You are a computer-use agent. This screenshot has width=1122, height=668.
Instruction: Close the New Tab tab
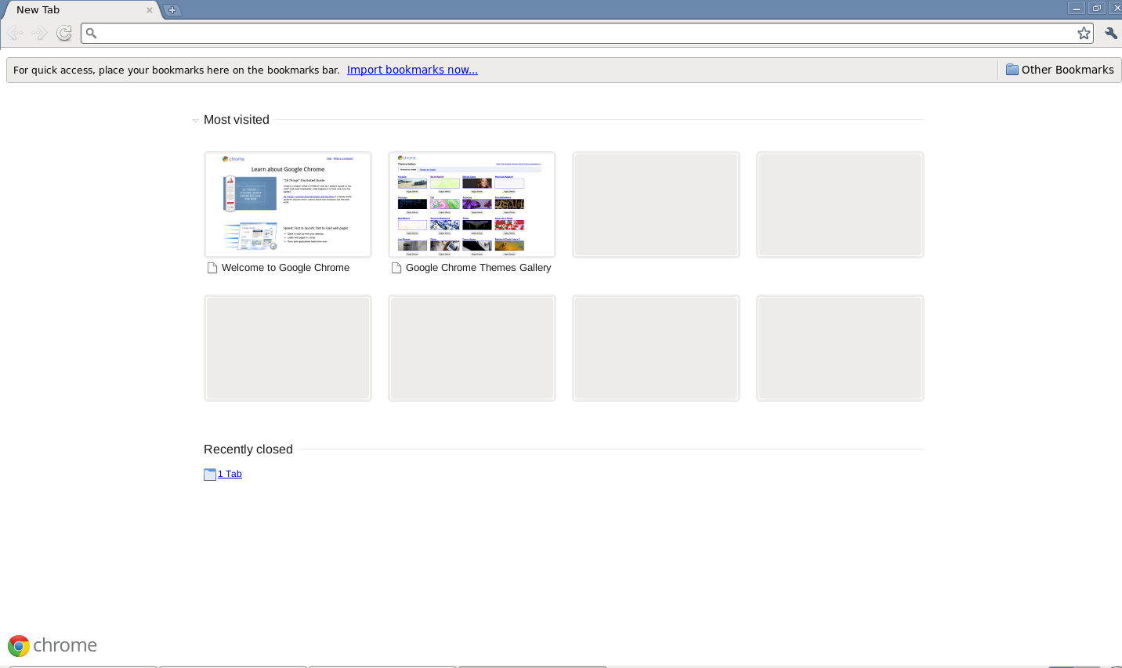(150, 10)
